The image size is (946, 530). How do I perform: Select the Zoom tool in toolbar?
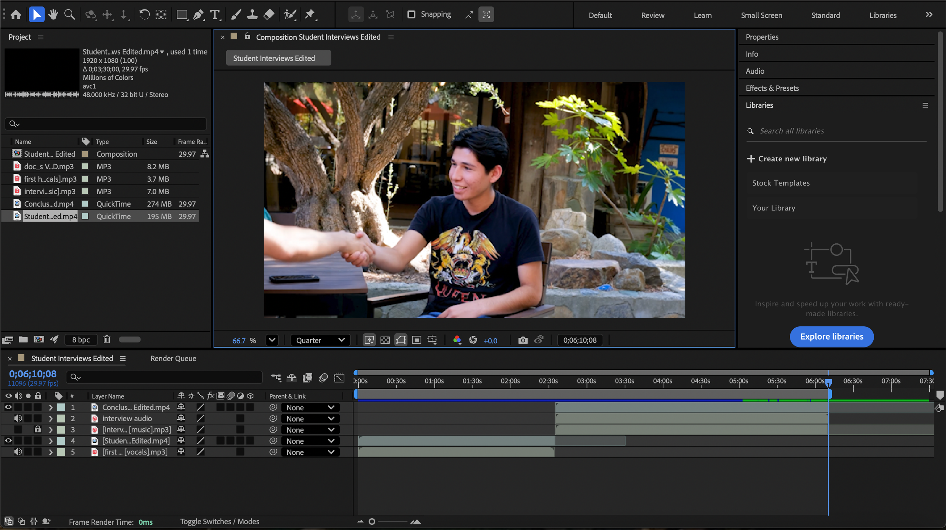point(69,15)
